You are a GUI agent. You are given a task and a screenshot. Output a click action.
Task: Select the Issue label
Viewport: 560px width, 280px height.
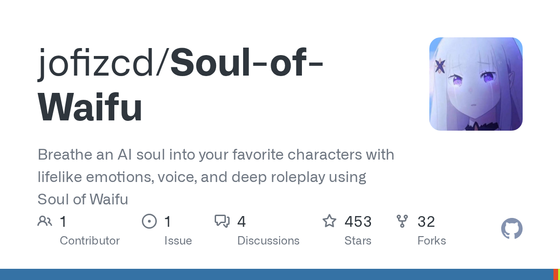(x=178, y=241)
